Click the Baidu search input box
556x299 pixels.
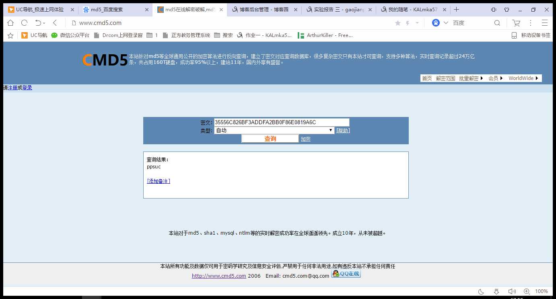pyautogui.click(x=471, y=23)
